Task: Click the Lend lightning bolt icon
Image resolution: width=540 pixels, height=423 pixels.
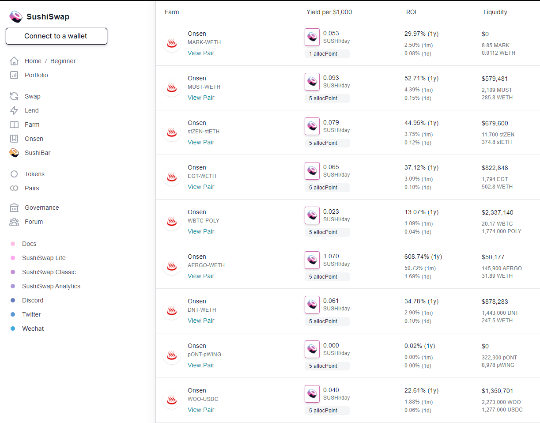Action: pyautogui.click(x=14, y=110)
